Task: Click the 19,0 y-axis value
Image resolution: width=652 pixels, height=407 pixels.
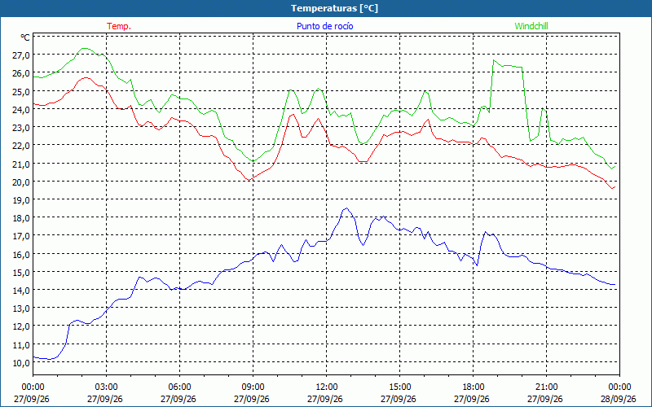Action: click(x=21, y=199)
